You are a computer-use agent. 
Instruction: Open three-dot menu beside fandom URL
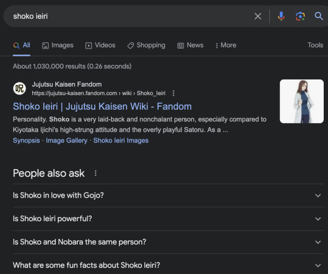click(173, 93)
